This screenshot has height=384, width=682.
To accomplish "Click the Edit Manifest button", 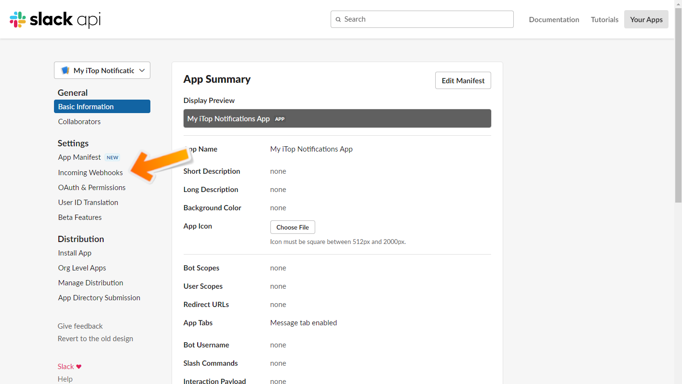I will [463, 80].
